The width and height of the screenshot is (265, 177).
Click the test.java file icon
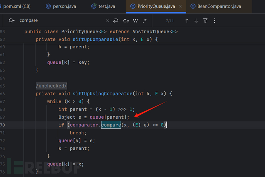94,6
